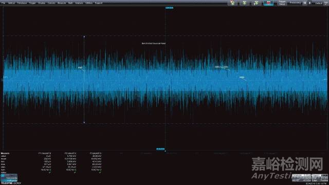Open the C1 channel descriptor box

click(x=9, y=178)
